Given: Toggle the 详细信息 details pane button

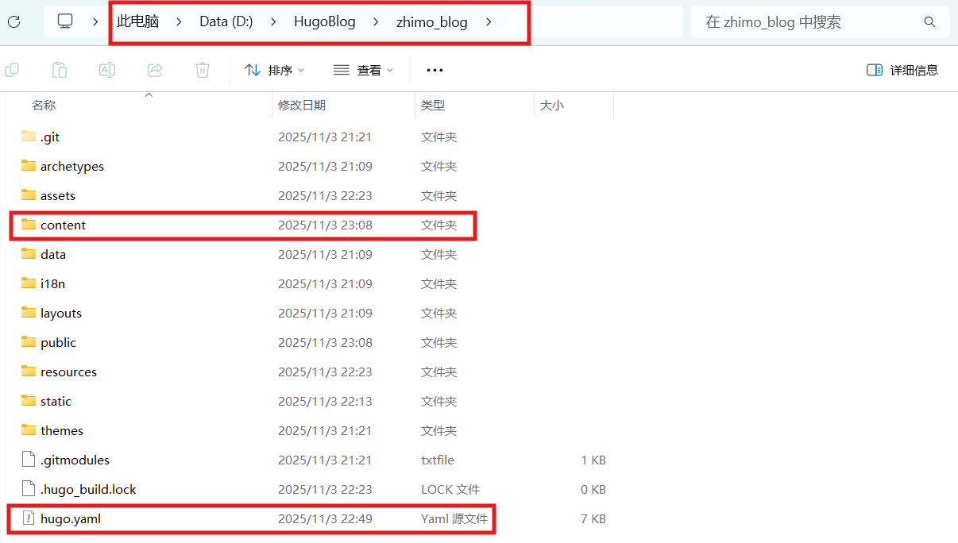Looking at the screenshot, I should tap(902, 70).
